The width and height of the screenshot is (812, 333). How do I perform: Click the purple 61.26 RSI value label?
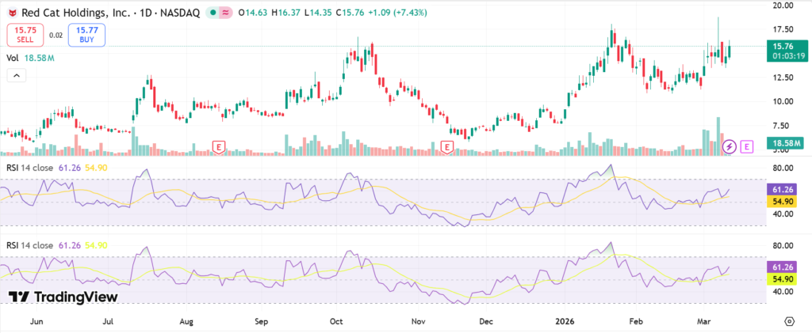pos(781,190)
